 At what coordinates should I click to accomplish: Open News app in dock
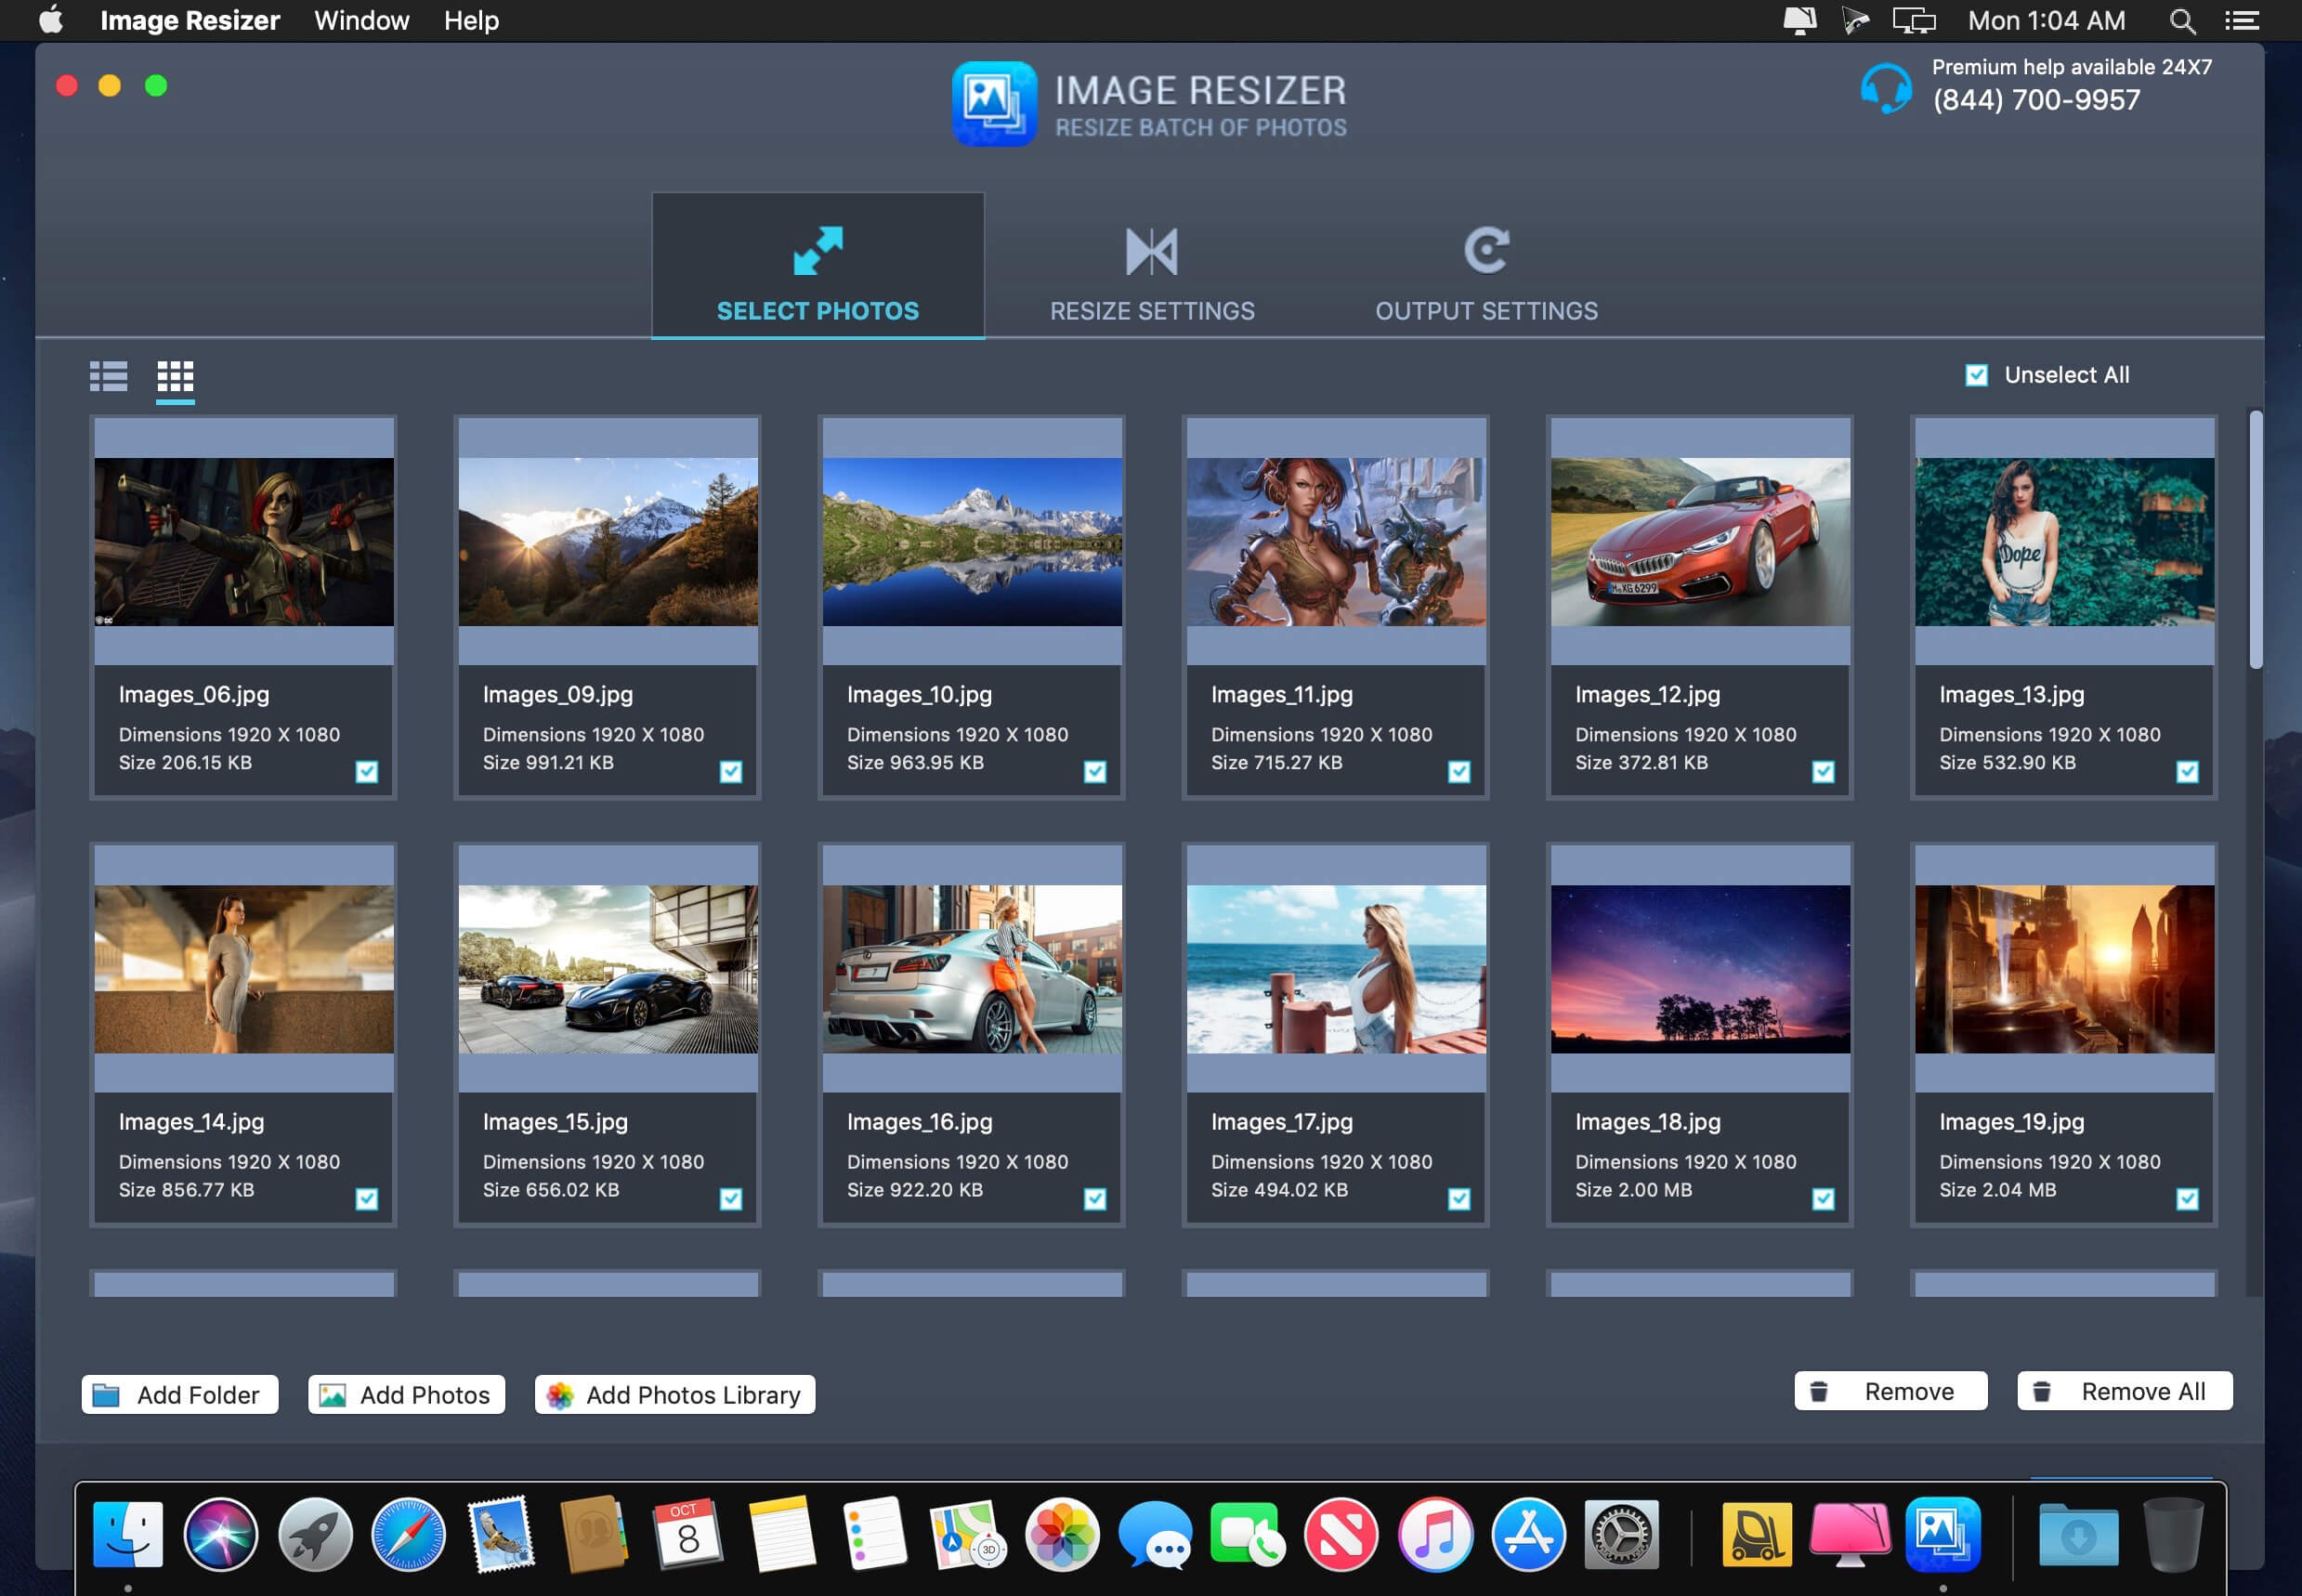tap(1341, 1534)
